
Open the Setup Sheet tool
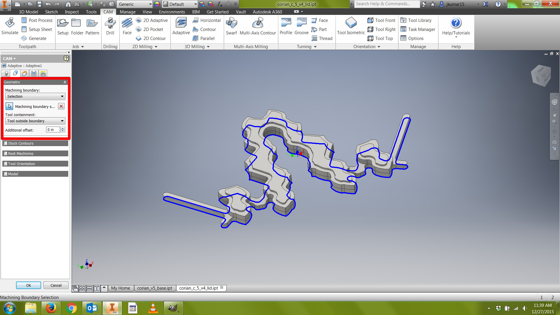pyautogui.click(x=37, y=29)
